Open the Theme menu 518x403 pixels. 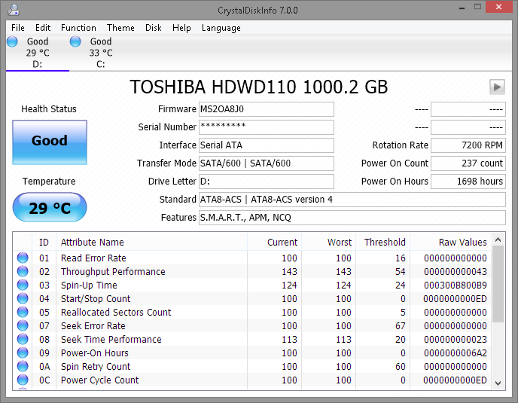click(x=120, y=28)
